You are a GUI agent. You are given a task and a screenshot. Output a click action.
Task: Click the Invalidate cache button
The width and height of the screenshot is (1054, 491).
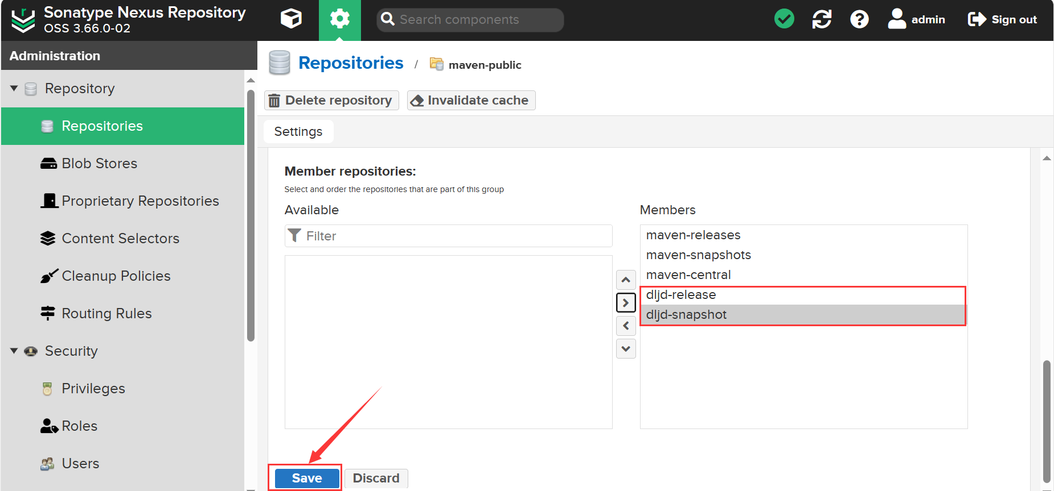[x=471, y=101]
